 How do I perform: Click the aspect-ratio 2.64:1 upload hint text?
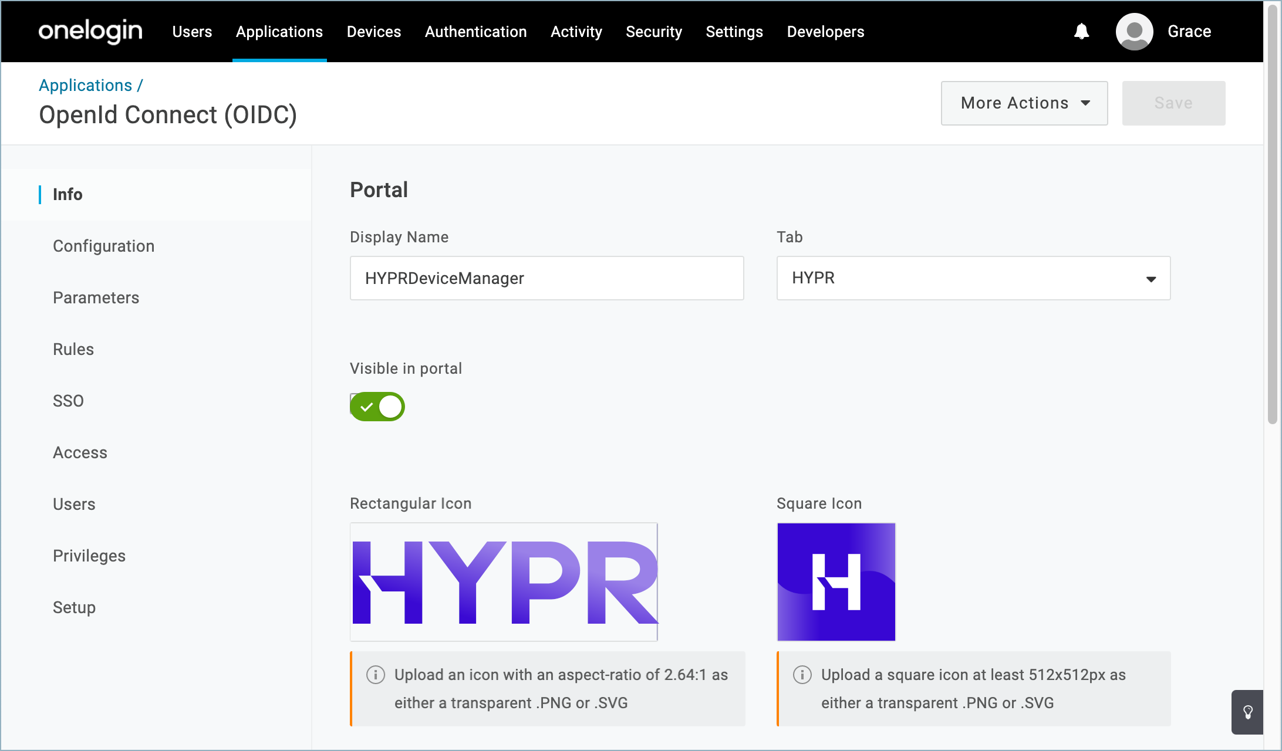coord(561,689)
